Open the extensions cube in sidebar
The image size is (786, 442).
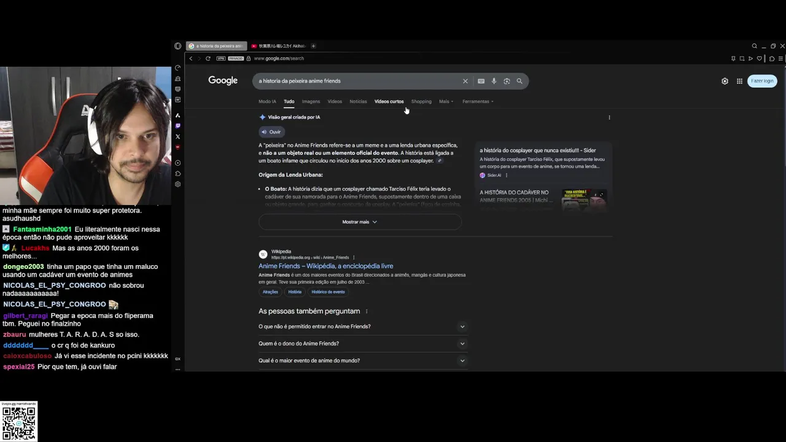178,174
